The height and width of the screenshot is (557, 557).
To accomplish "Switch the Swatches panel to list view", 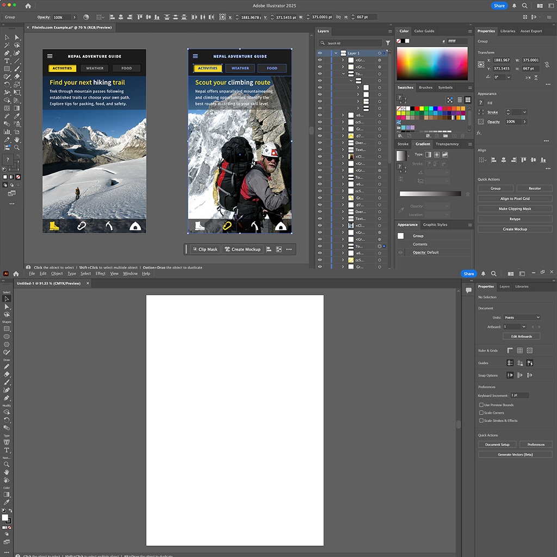I will (460, 100).
